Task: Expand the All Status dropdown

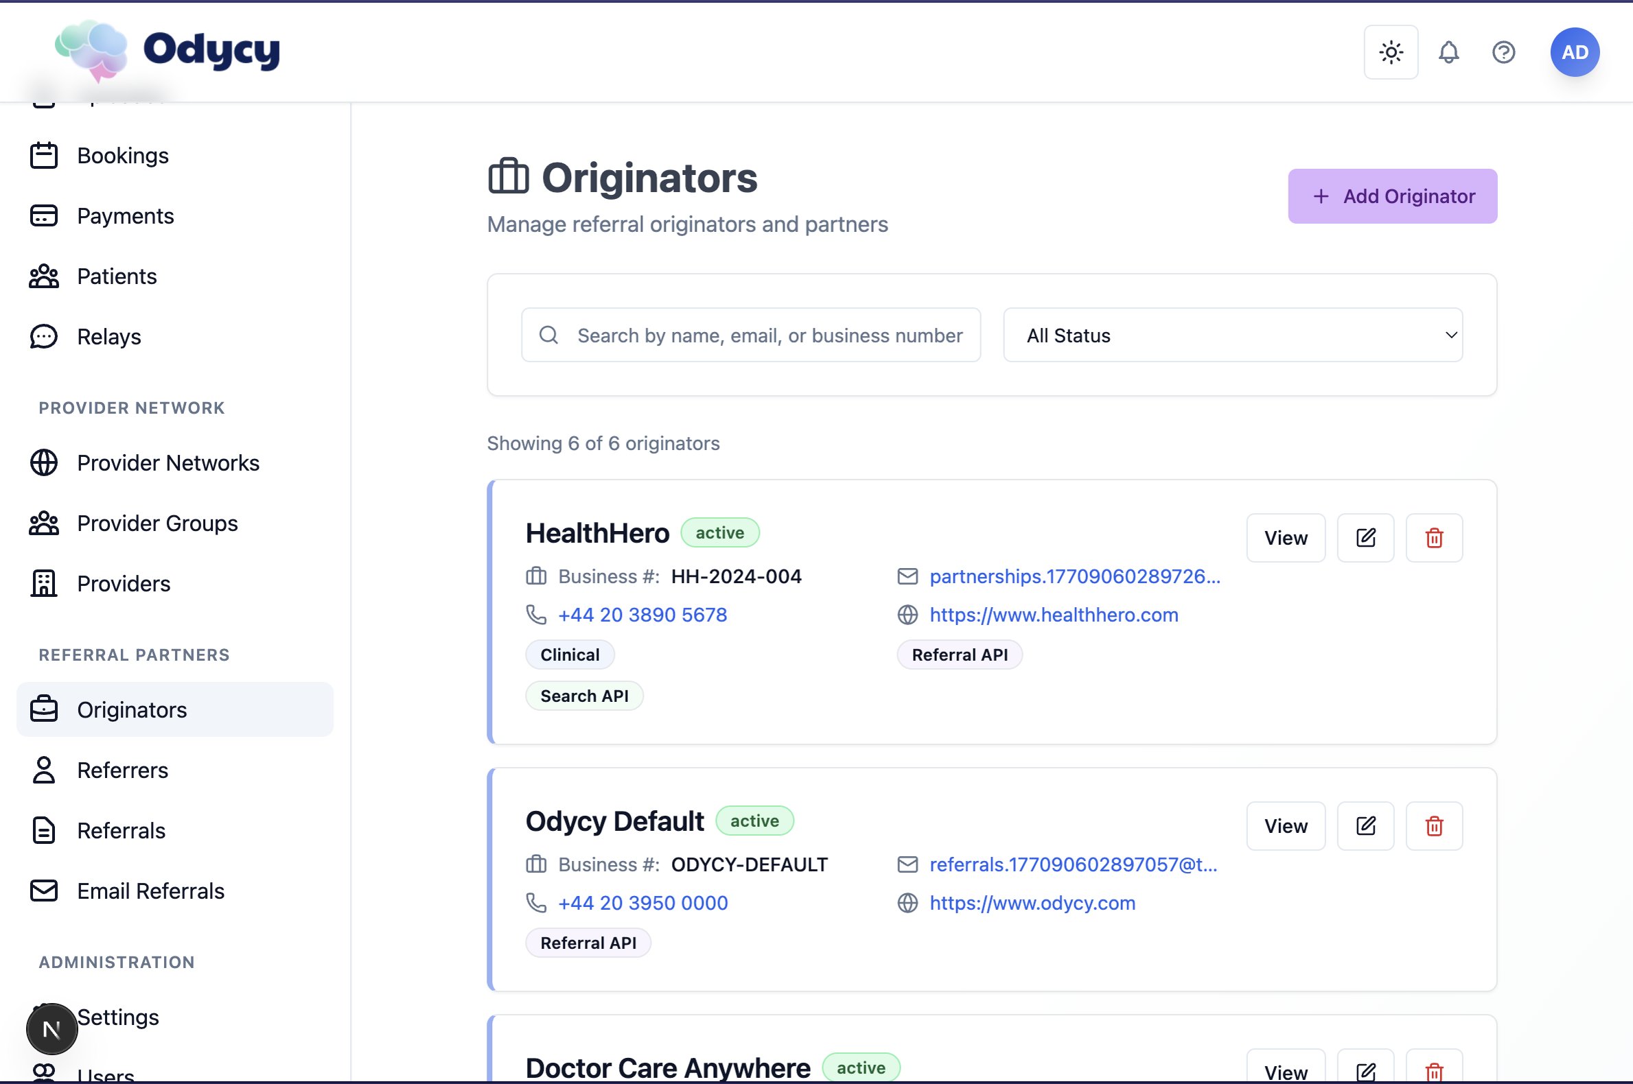Action: pos(1232,335)
